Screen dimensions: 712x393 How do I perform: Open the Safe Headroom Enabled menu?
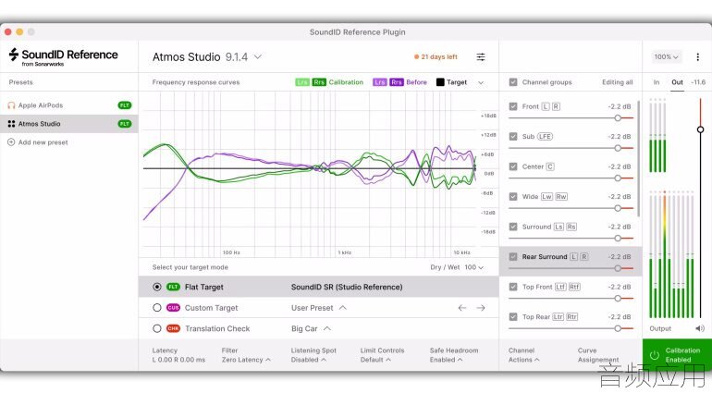point(454,355)
